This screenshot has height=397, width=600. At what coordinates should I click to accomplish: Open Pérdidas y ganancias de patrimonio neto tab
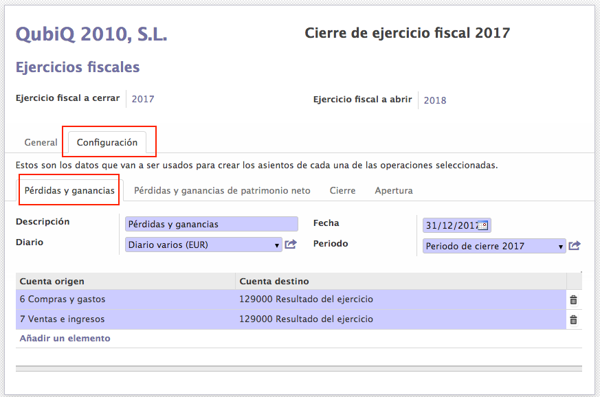[x=222, y=190]
